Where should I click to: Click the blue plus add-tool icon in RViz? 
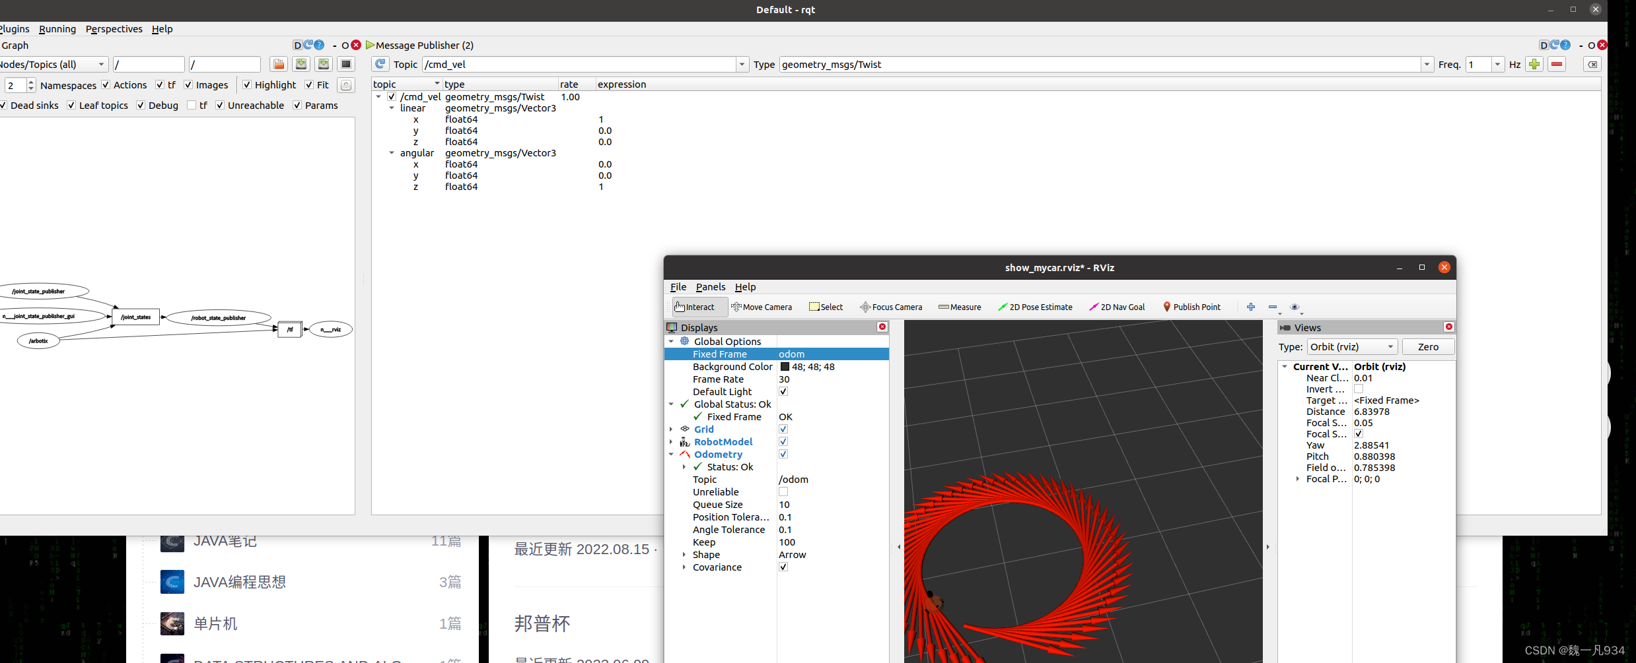[x=1251, y=307]
